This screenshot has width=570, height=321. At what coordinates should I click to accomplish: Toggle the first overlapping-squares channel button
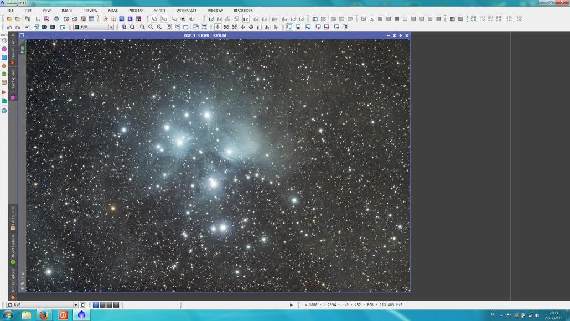[x=154, y=19]
